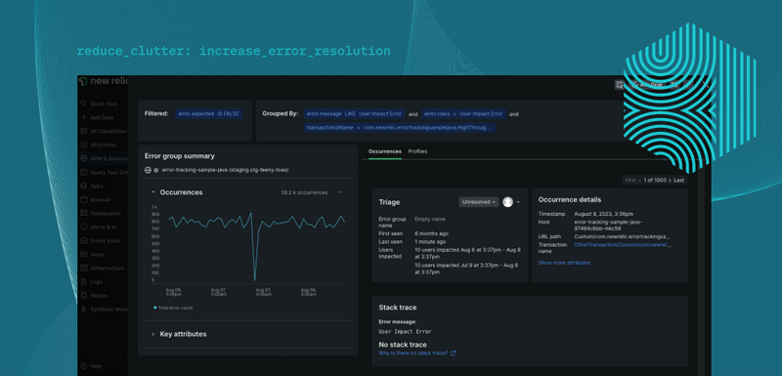The width and height of the screenshot is (782, 376).
Task: Click the query builder icon in top bar
Action: [620, 85]
